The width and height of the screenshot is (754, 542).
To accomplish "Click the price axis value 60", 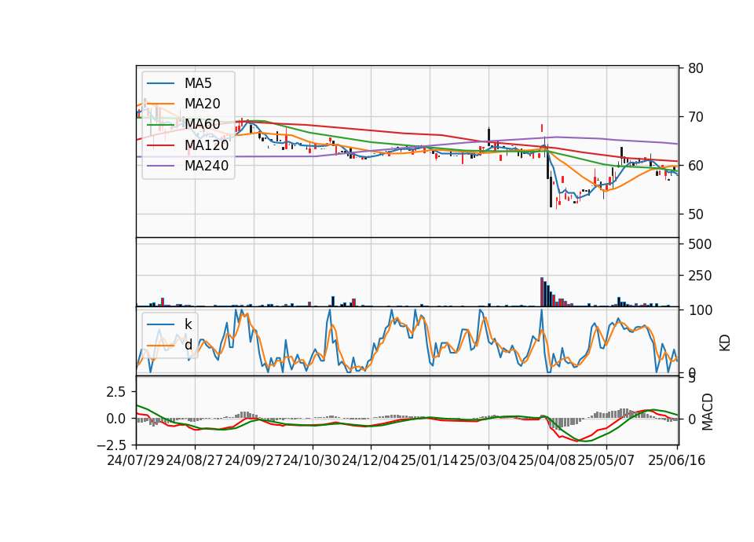I will (696, 166).
